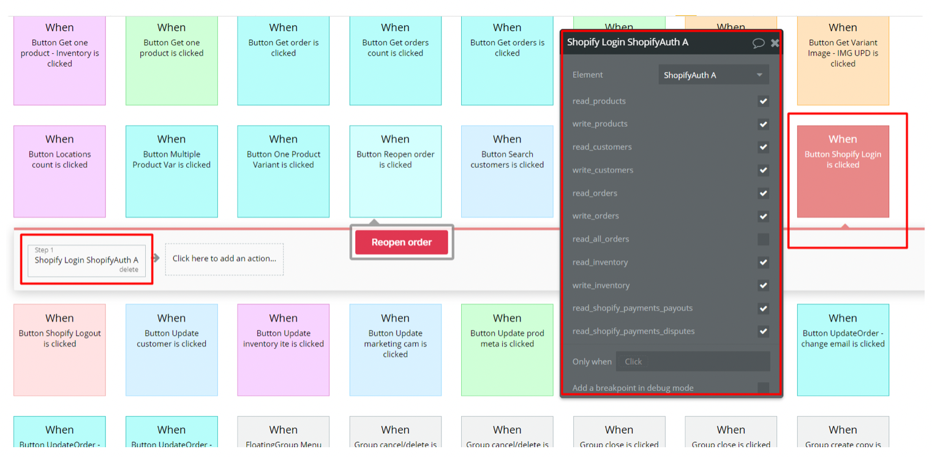The image size is (932, 457).
Task: Close the Shopify Login ShopifyAuth A panel
Action: pos(775,43)
